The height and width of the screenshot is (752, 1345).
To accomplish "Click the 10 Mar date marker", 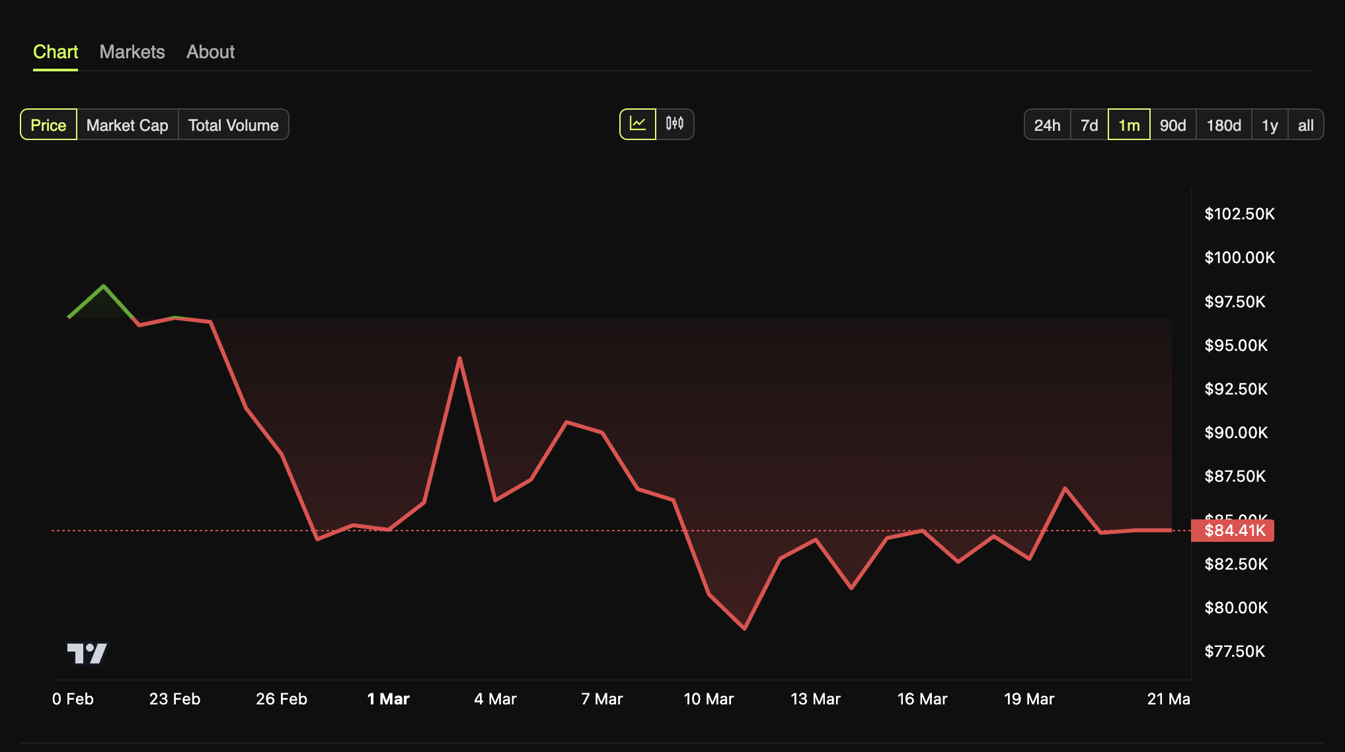I will [x=709, y=699].
